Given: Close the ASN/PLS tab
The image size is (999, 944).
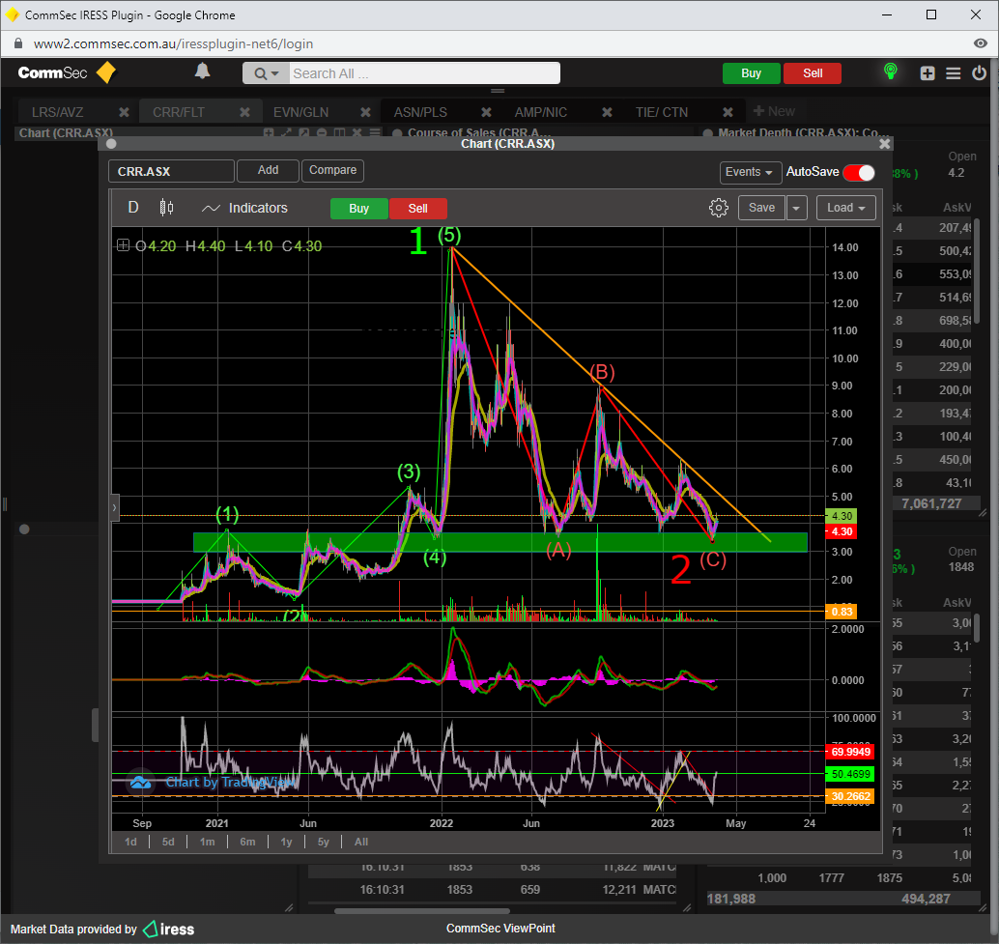Looking at the screenshot, I should [x=486, y=112].
